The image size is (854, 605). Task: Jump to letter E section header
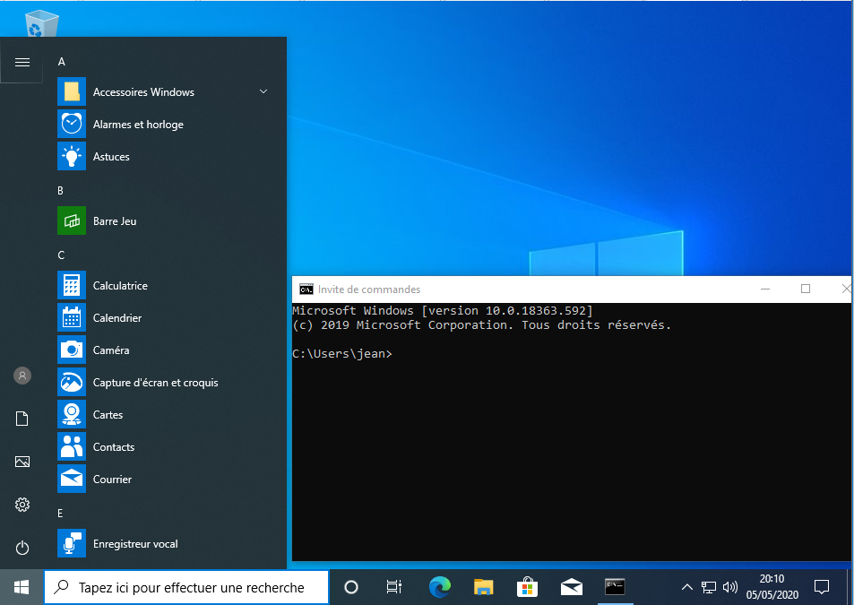pos(60,513)
